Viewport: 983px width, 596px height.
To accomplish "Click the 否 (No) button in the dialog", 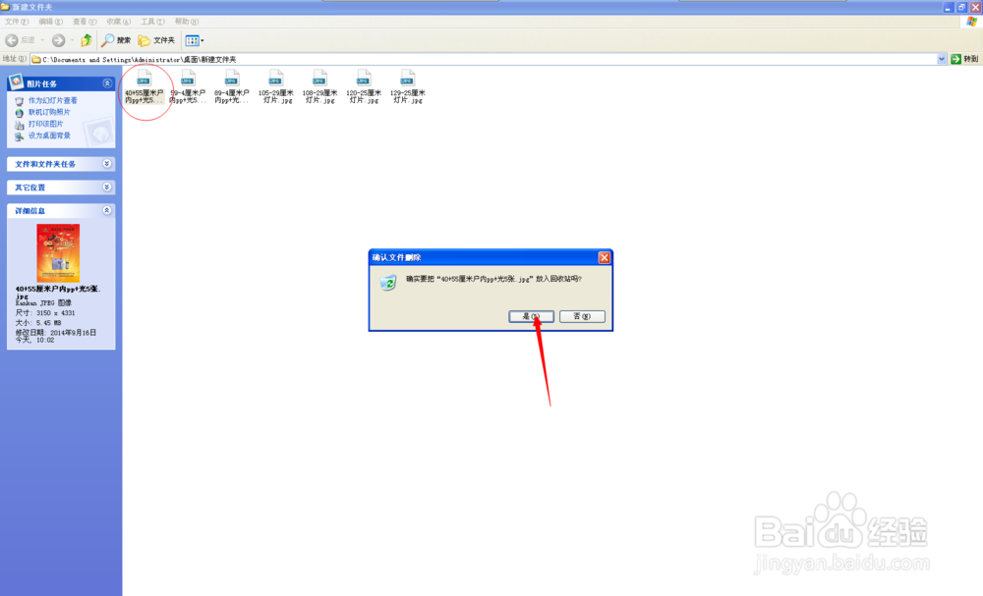I will [x=582, y=316].
